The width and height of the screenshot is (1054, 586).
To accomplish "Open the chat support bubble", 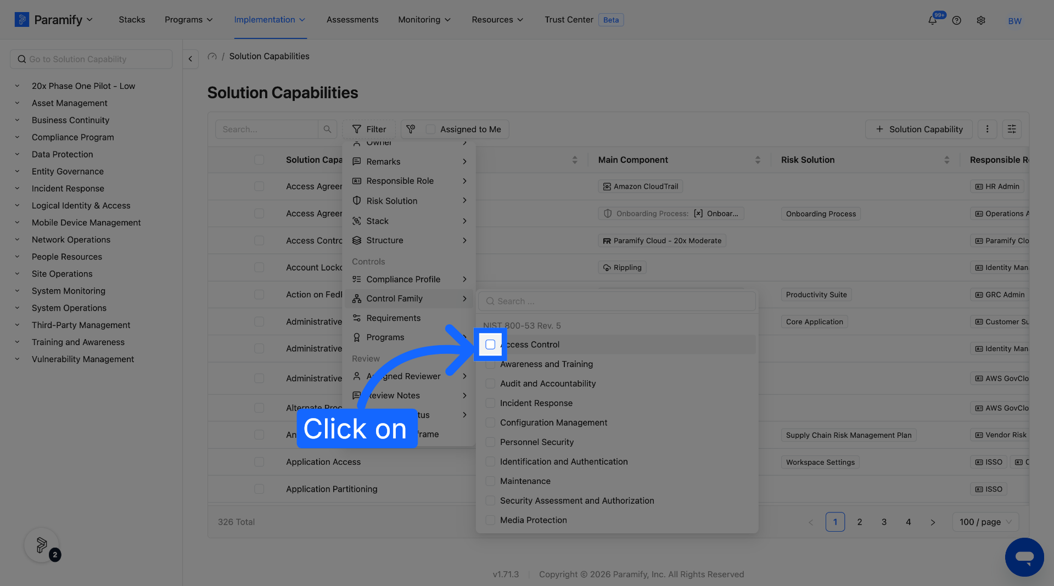I will [x=1024, y=557].
